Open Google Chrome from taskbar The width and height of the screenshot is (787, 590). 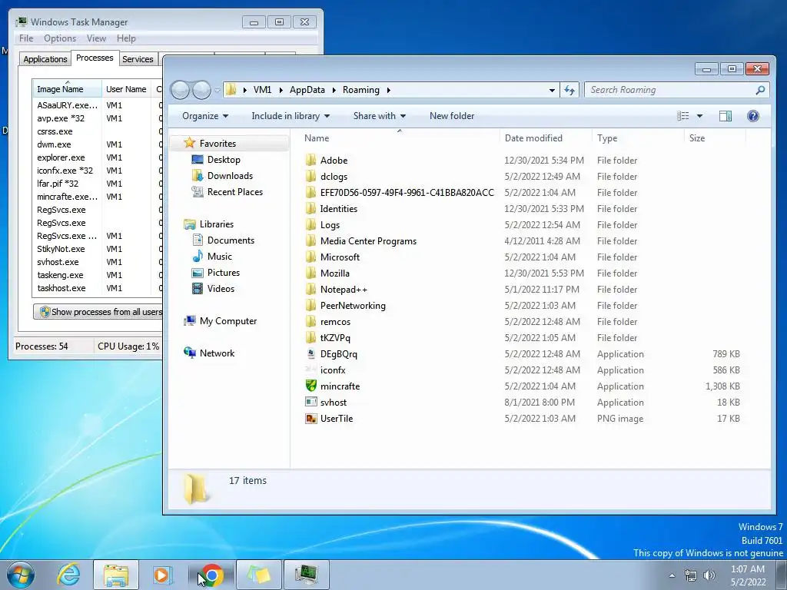tap(211, 575)
